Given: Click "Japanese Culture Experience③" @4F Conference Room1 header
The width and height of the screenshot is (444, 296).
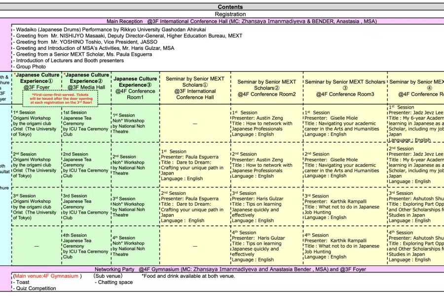Looking at the screenshot, I should (135, 88).
